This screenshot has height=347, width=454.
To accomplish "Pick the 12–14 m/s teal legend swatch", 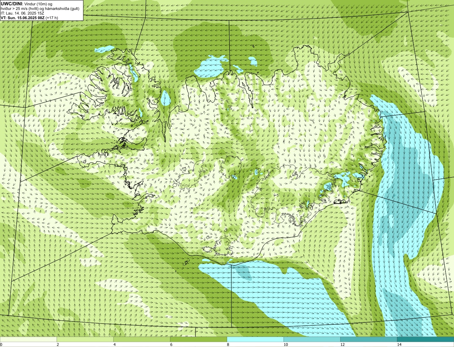I will [369, 339].
